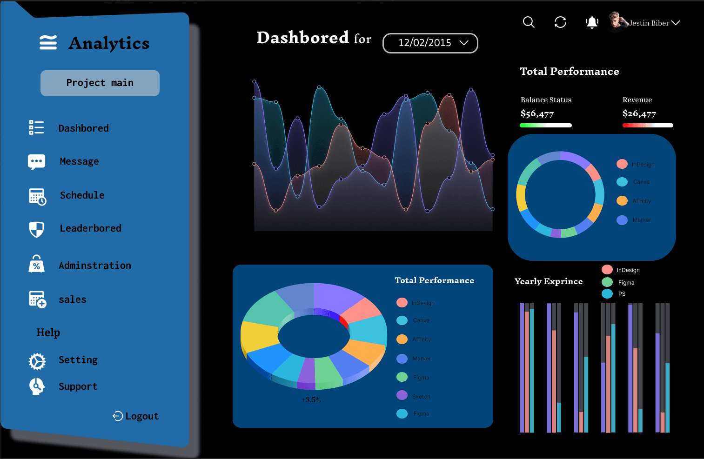Select the Schedule calendar clock icon
The width and height of the screenshot is (704, 459).
(37, 197)
